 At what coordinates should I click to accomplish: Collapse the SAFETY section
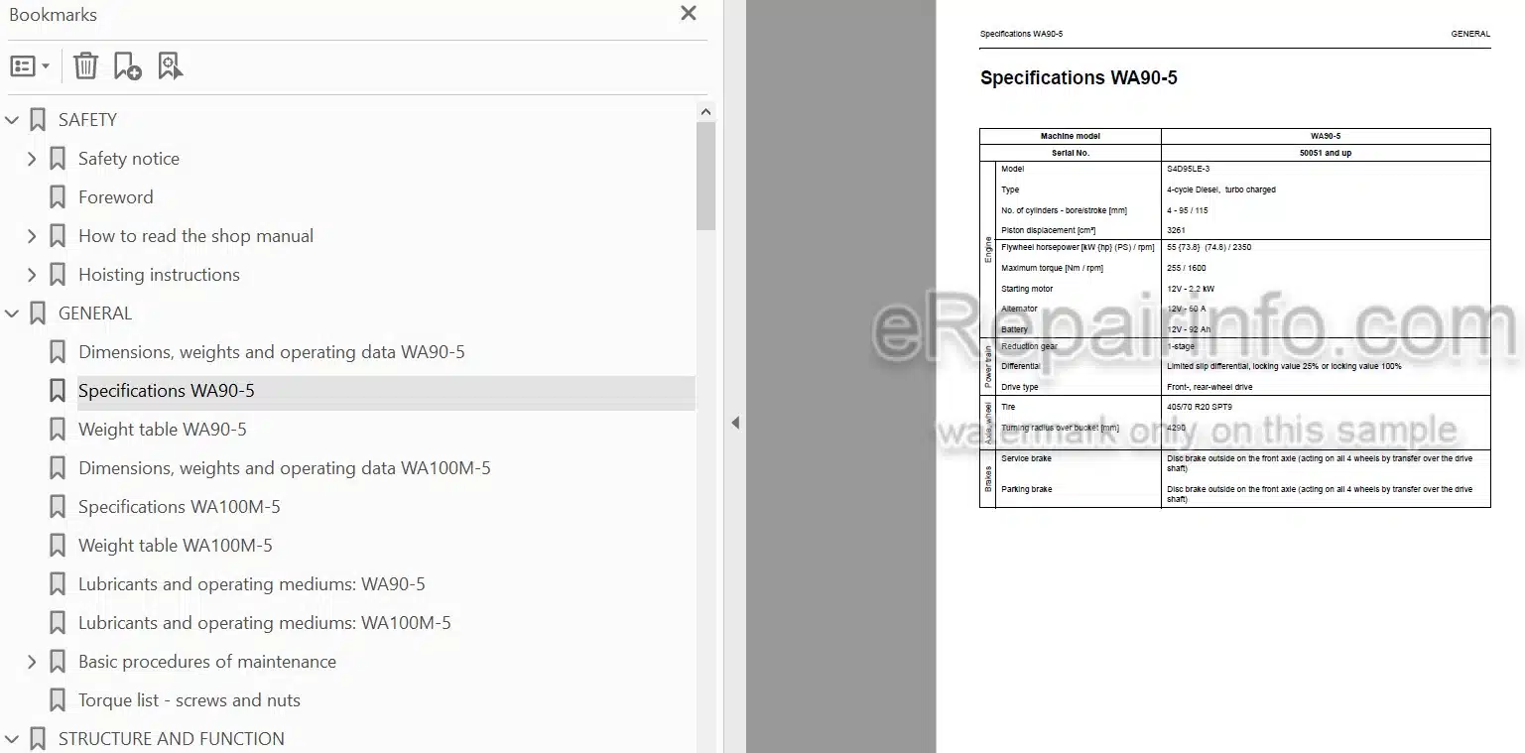12,120
